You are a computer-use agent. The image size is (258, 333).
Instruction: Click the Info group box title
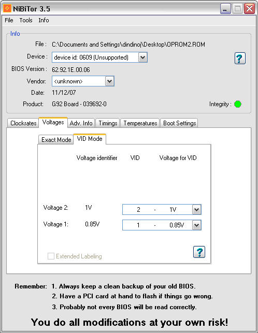click(x=15, y=34)
